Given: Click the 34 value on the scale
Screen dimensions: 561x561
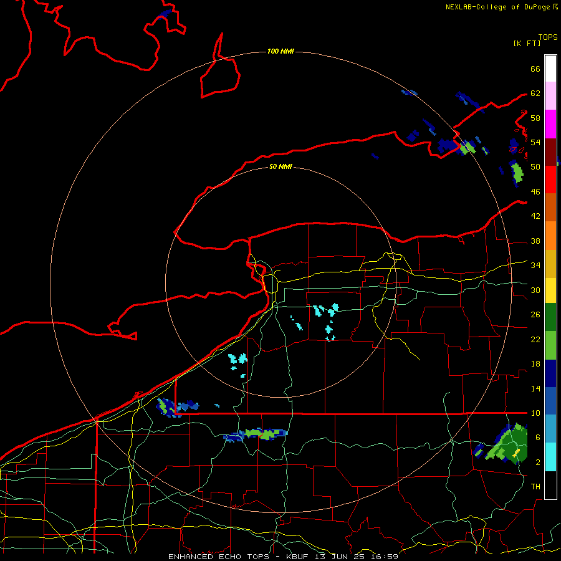Looking at the screenshot, I should (535, 266).
